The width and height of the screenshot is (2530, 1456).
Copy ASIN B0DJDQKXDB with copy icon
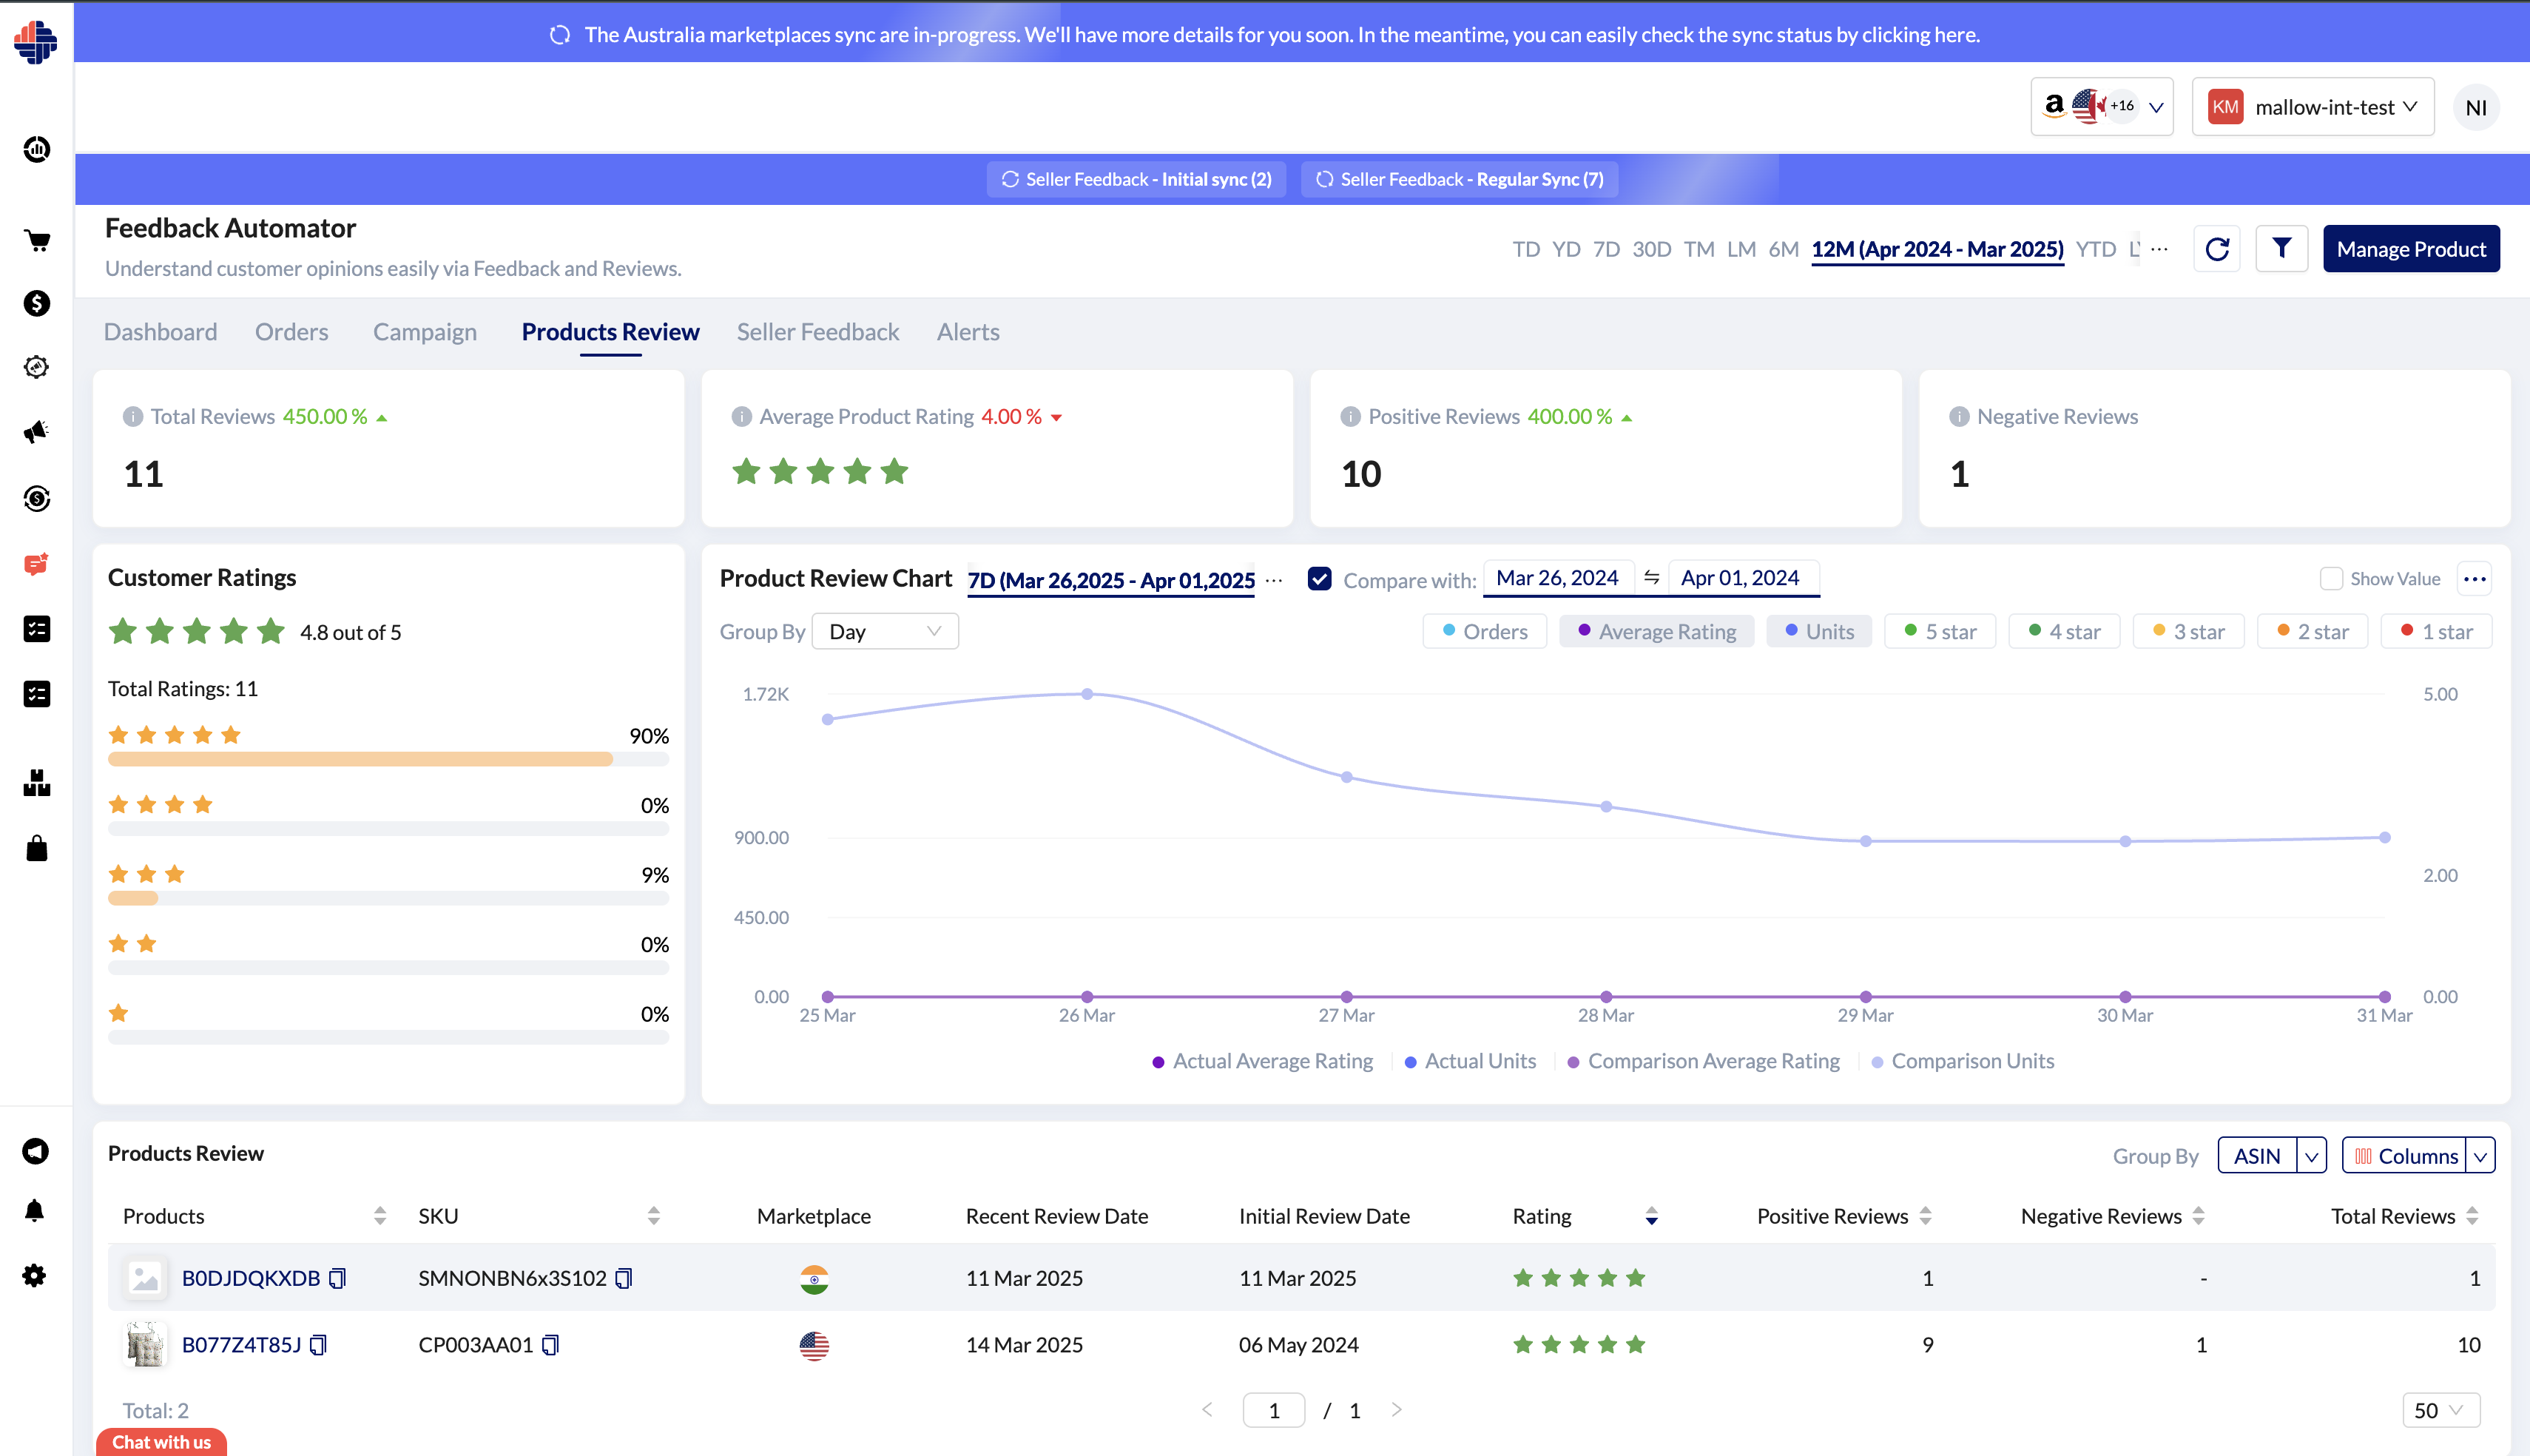tap(338, 1278)
